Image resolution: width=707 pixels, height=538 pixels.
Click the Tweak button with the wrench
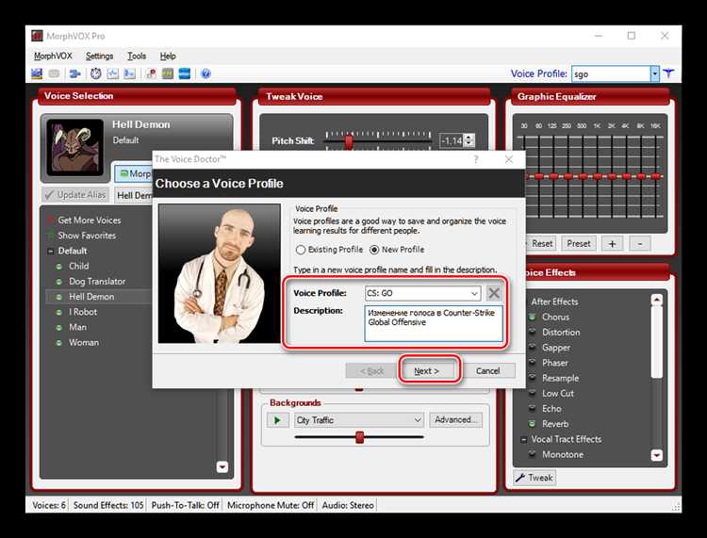coord(534,478)
